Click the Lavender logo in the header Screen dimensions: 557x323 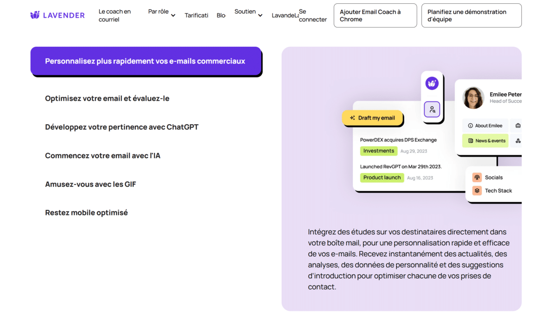click(x=58, y=15)
